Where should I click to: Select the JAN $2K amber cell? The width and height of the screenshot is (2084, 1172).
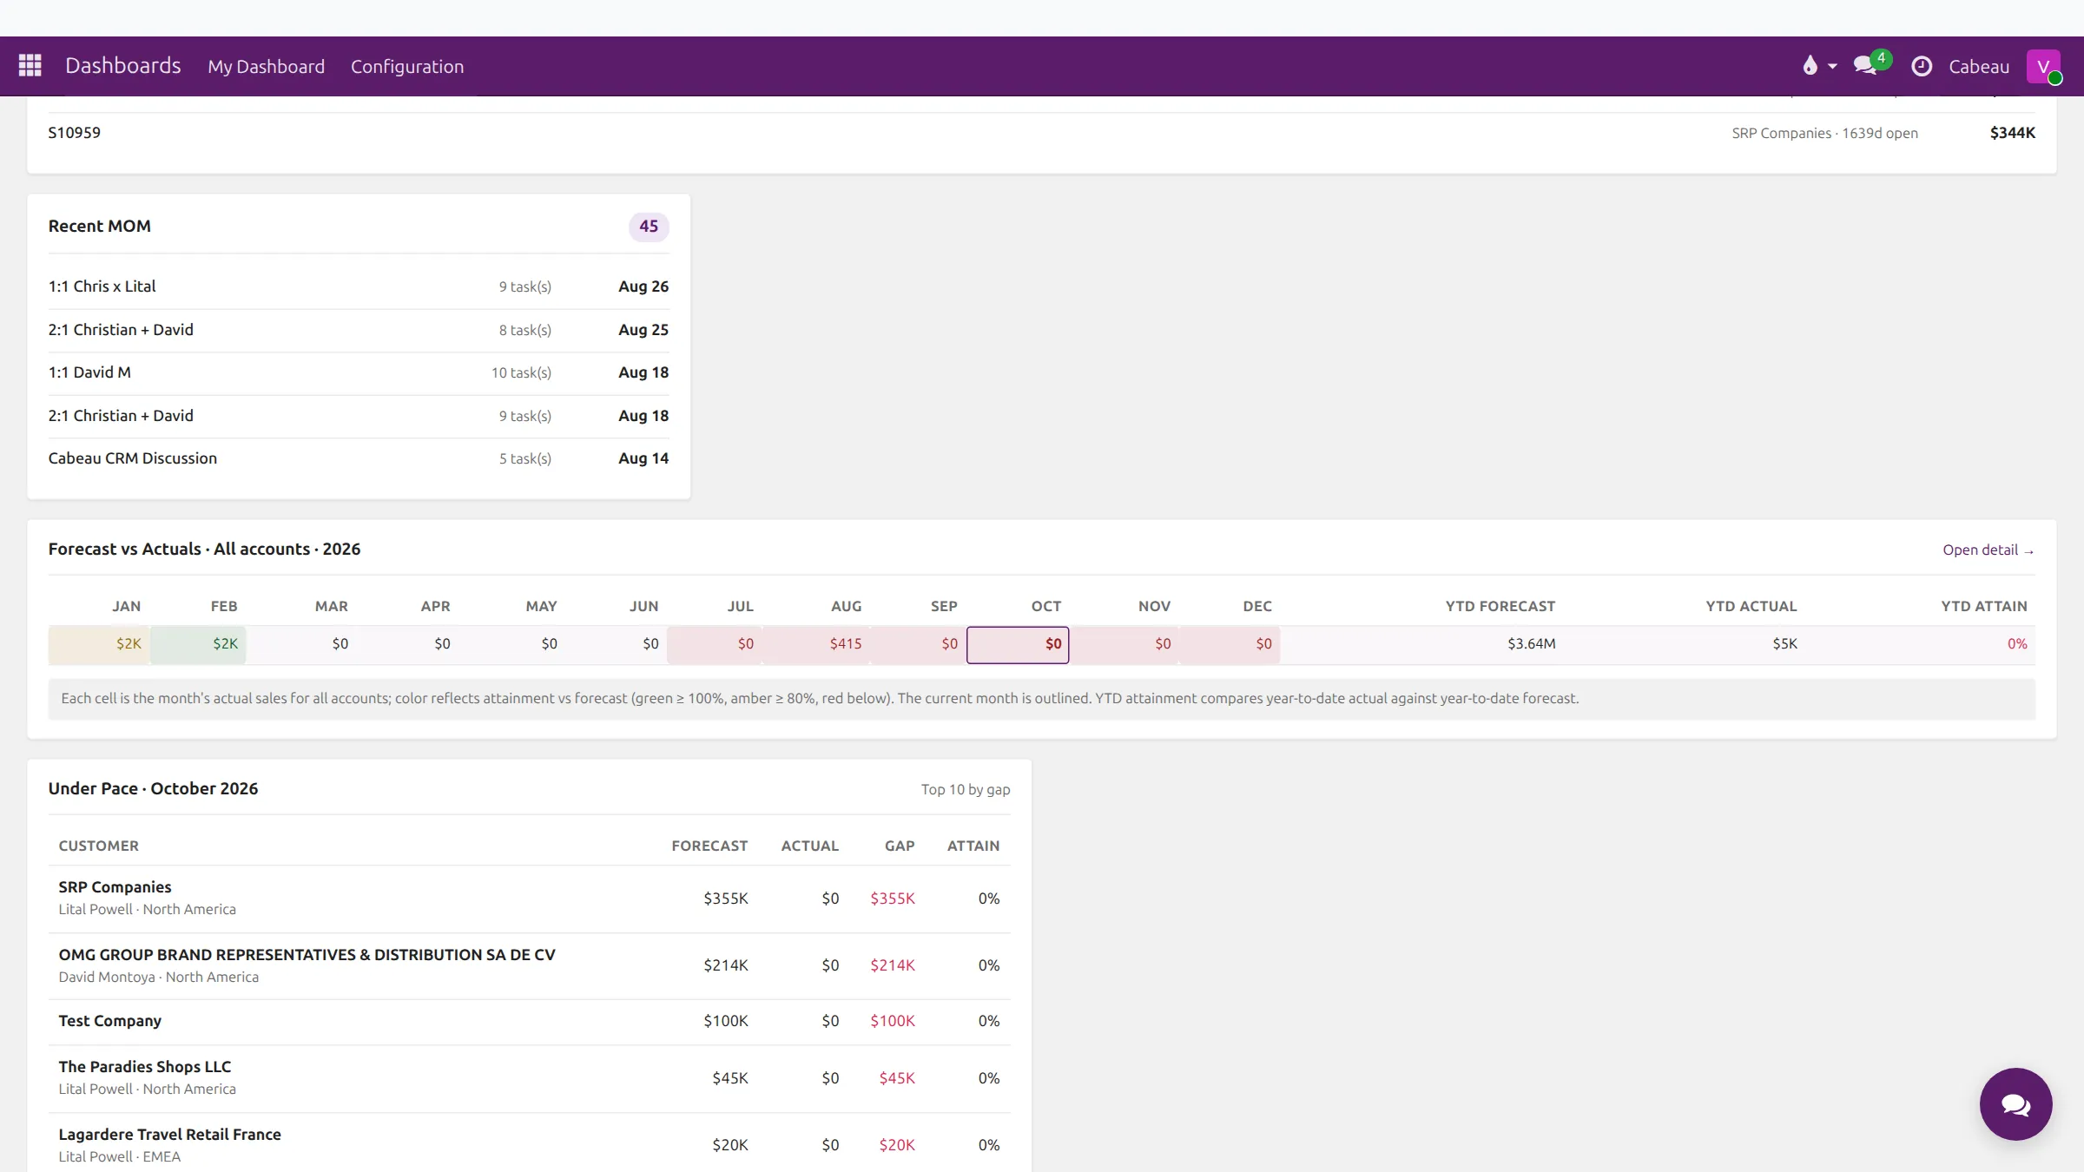point(99,644)
